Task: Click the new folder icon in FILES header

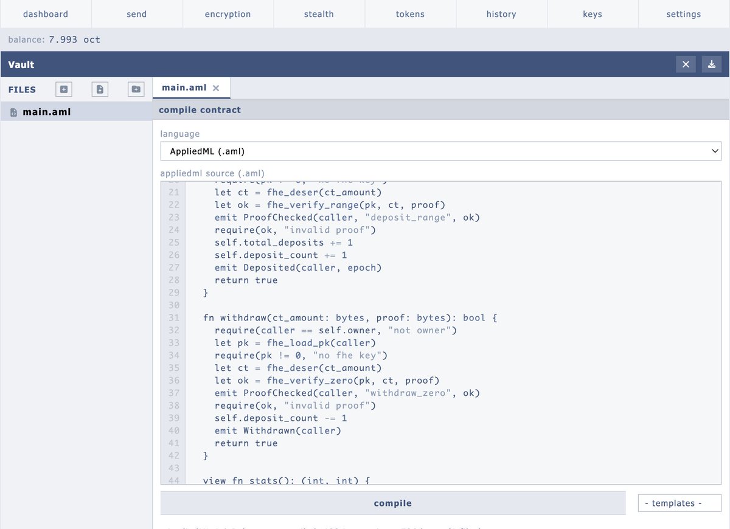Action: (x=136, y=89)
